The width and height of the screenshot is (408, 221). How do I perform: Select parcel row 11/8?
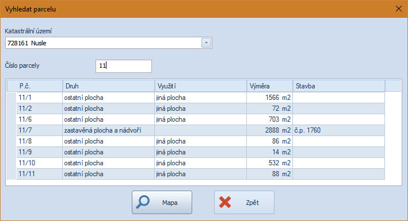pos(200,141)
